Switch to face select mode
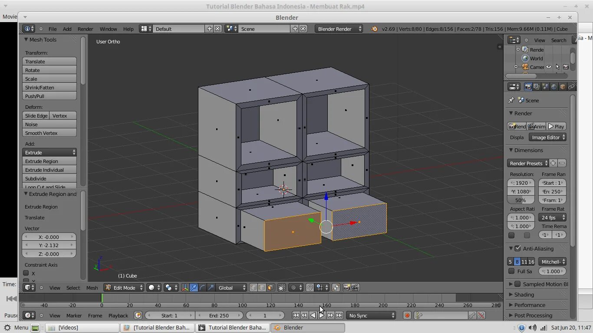593x333 pixels. (x=270, y=287)
